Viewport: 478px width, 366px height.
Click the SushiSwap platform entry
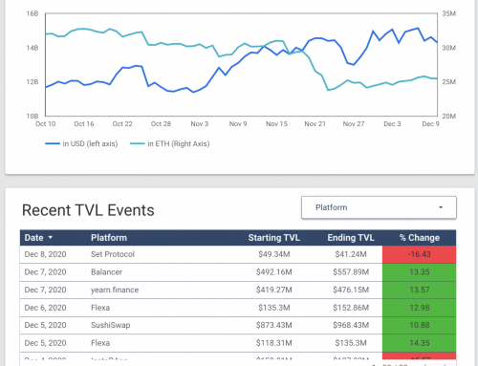click(x=111, y=325)
